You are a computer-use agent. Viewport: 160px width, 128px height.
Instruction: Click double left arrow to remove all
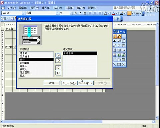(x=58, y=73)
